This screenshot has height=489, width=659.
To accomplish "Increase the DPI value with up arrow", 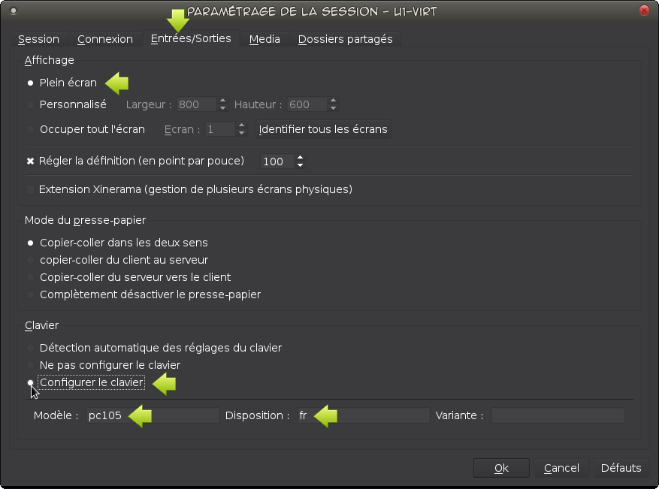I will [301, 157].
